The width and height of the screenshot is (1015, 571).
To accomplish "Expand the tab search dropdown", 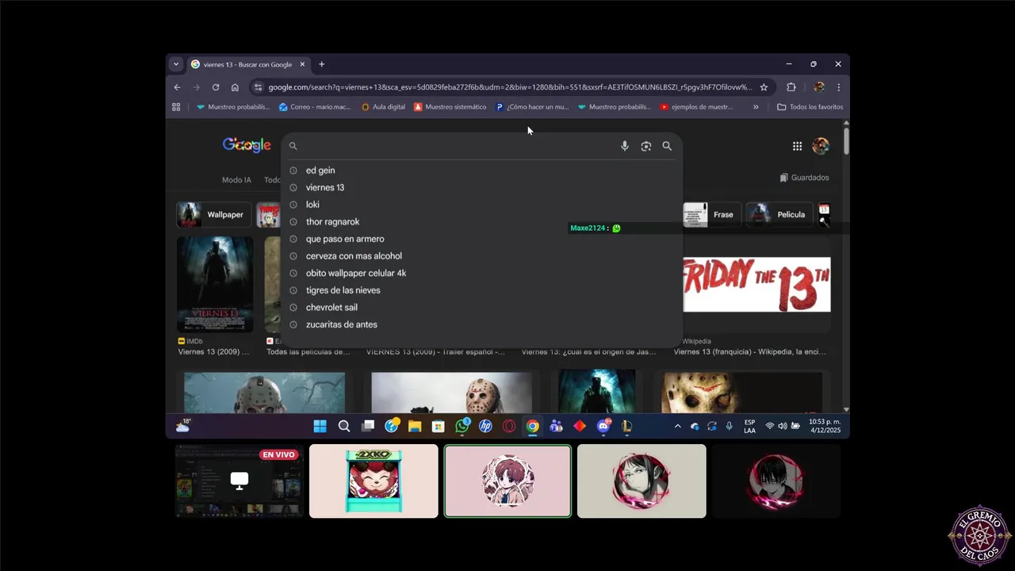I will click(176, 64).
